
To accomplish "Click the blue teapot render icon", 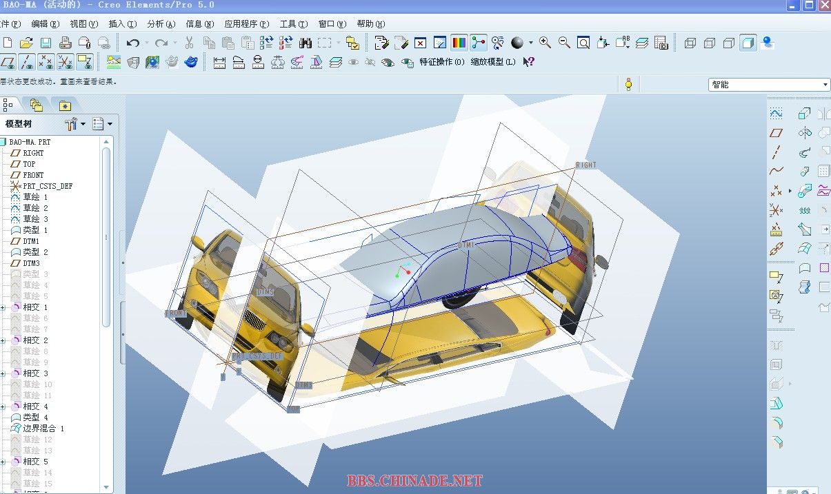I will coord(192,62).
